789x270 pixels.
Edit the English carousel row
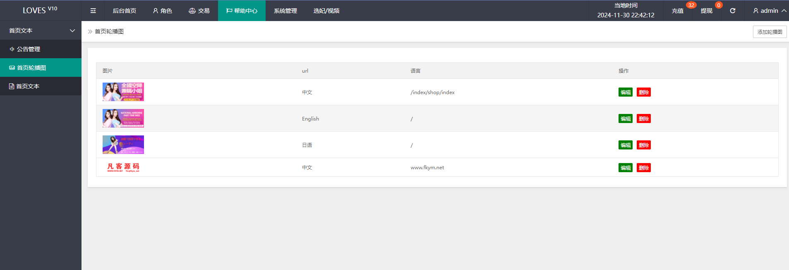pyautogui.click(x=625, y=118)
